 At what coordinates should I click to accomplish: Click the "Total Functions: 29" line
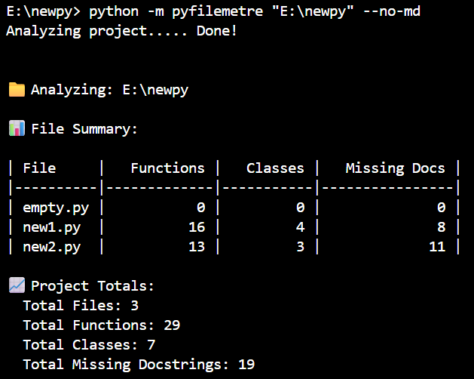(x=102, y=325)
